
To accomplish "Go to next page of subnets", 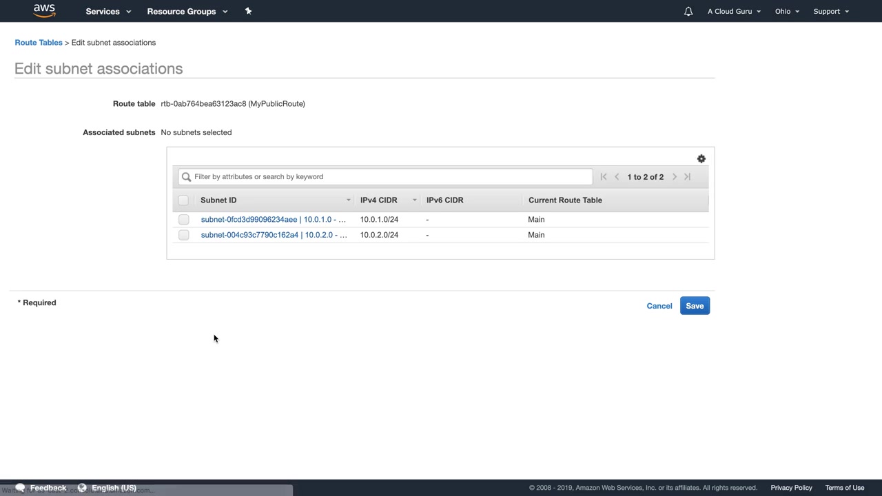I will click(x=675, y=177).
